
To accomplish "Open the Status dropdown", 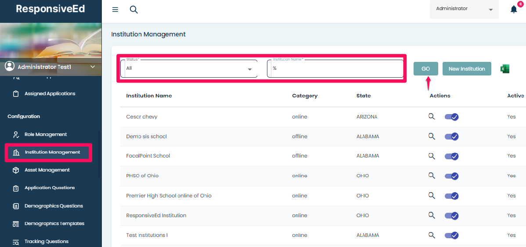I will point(189,69).
